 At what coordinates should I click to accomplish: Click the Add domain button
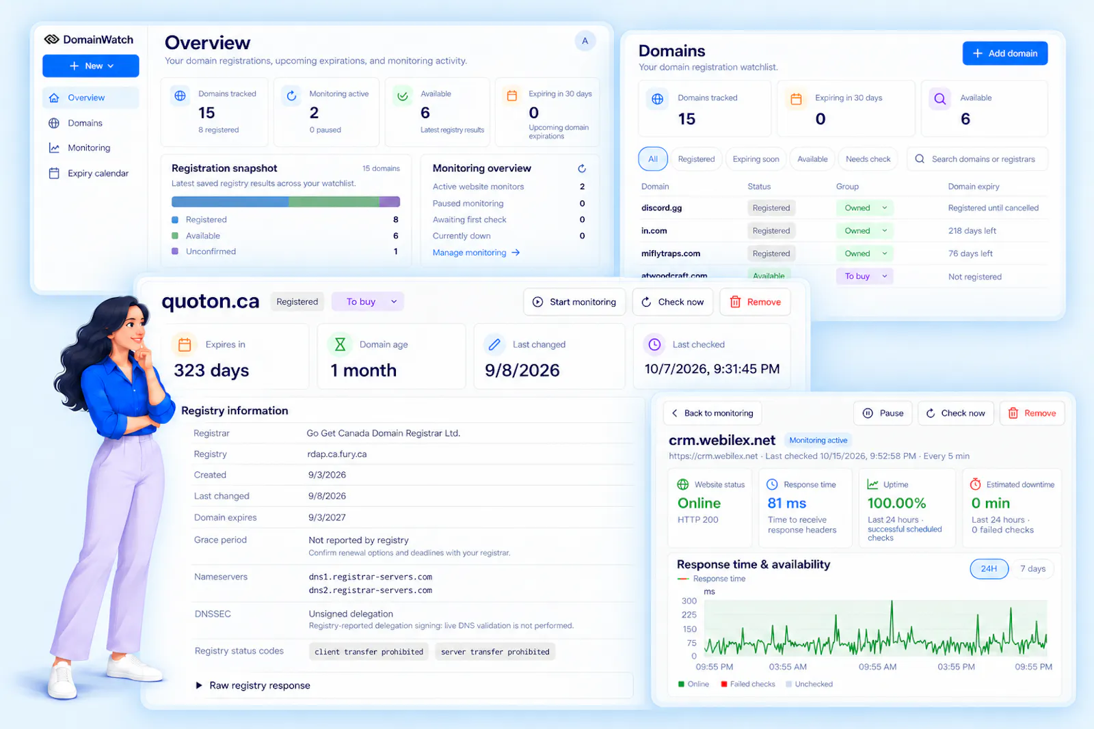(1005, 53)
